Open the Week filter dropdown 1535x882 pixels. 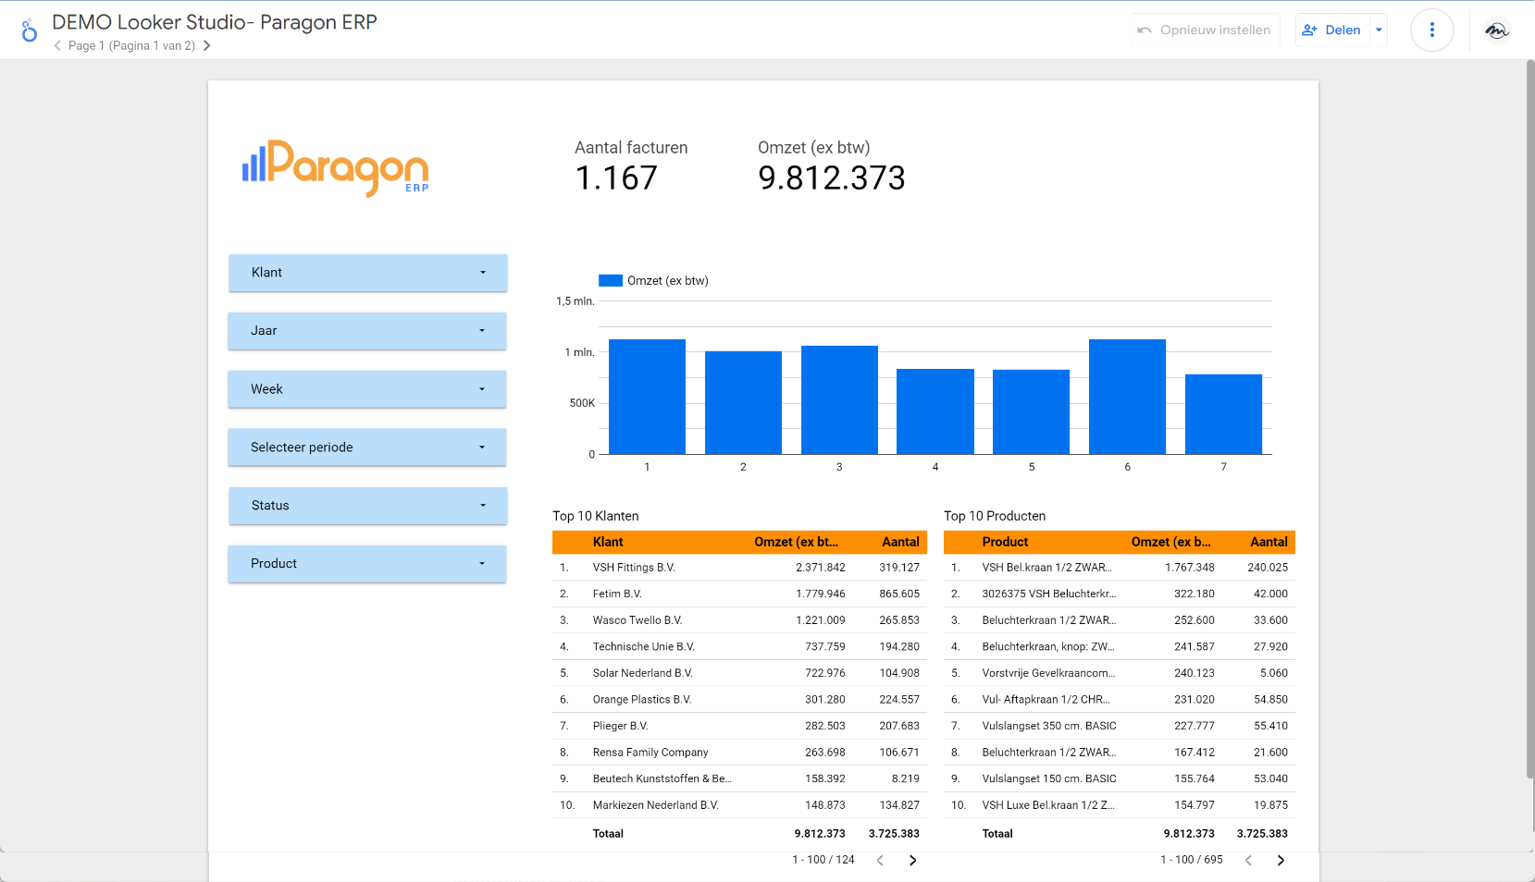pyautogui.click(x=367, y=389)
